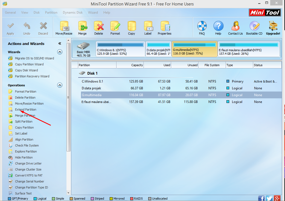This screenshot has width=285, height=201.
Task: Open the View menu
Action: tap(25, 13)
